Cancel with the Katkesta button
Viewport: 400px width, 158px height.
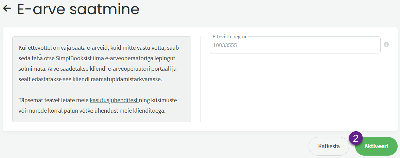(329, 146)
